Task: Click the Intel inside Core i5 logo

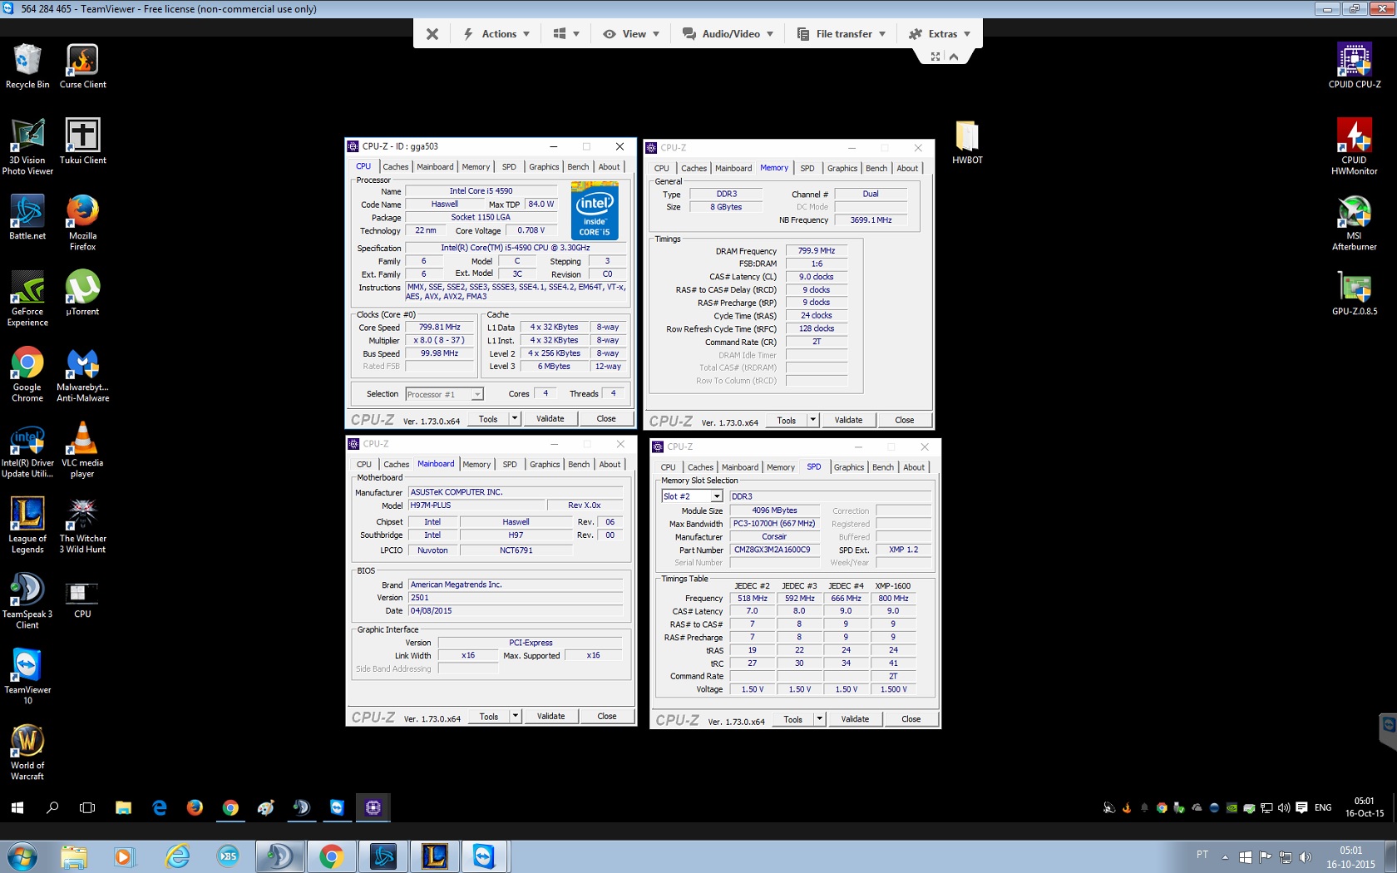Action: coord(595,211)
